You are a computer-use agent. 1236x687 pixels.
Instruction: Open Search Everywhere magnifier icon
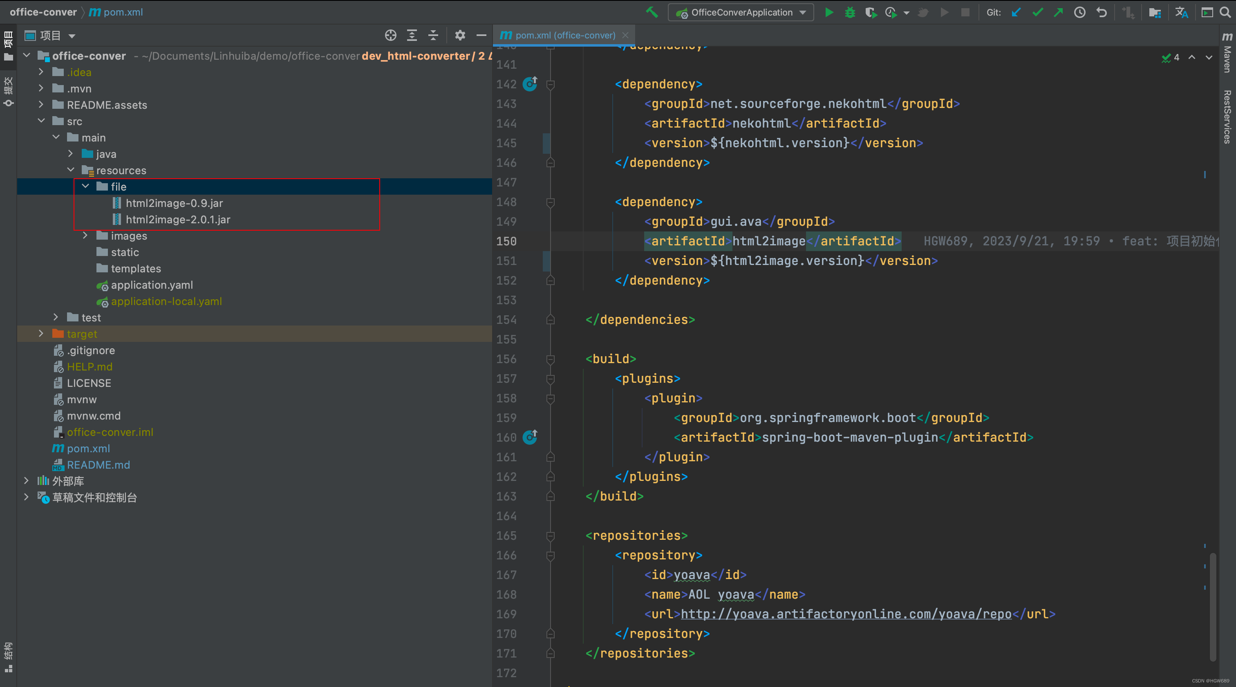tap(1225, 13)
